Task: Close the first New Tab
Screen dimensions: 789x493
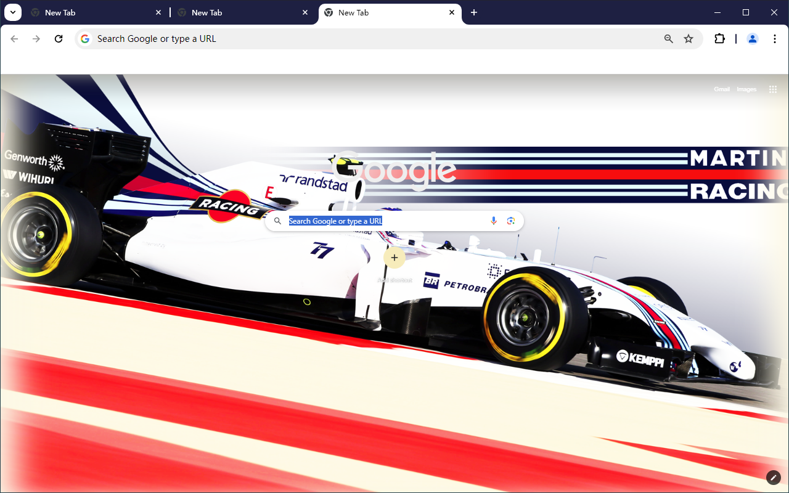Action: [x=158, y=12]
